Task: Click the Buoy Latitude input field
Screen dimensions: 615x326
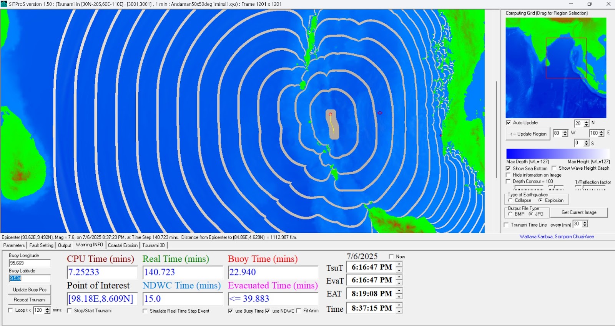Action: click(x=30, y=278)
